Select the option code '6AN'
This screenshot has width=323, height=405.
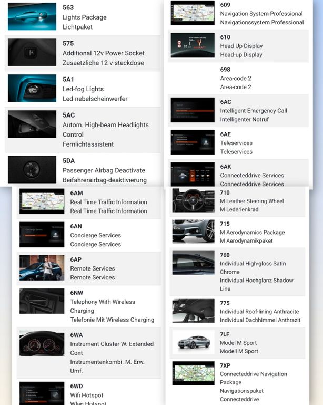[76, 226]
